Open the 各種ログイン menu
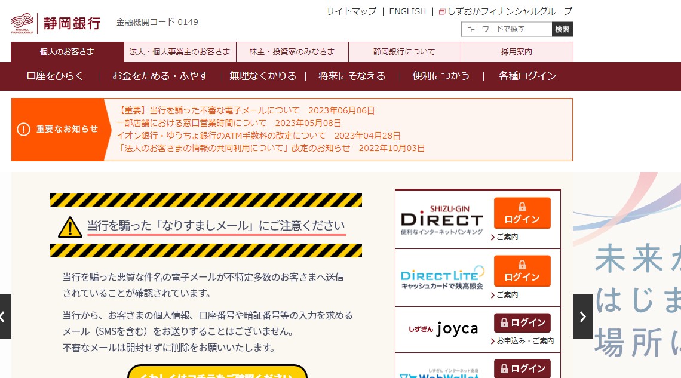This screenshot has height=378, width=681. coord(527,76)
